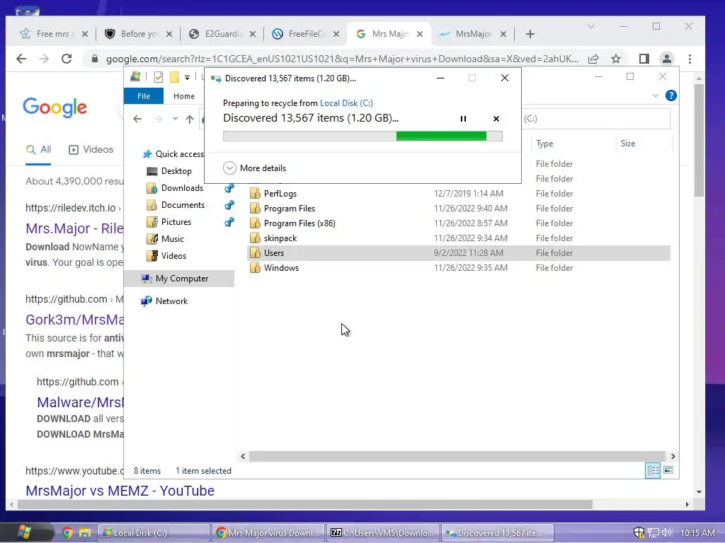Image resolution: width=725 pixels, height=543 pixels.
Task: Cancel the recycle operation with X
Action: (496, 119)
